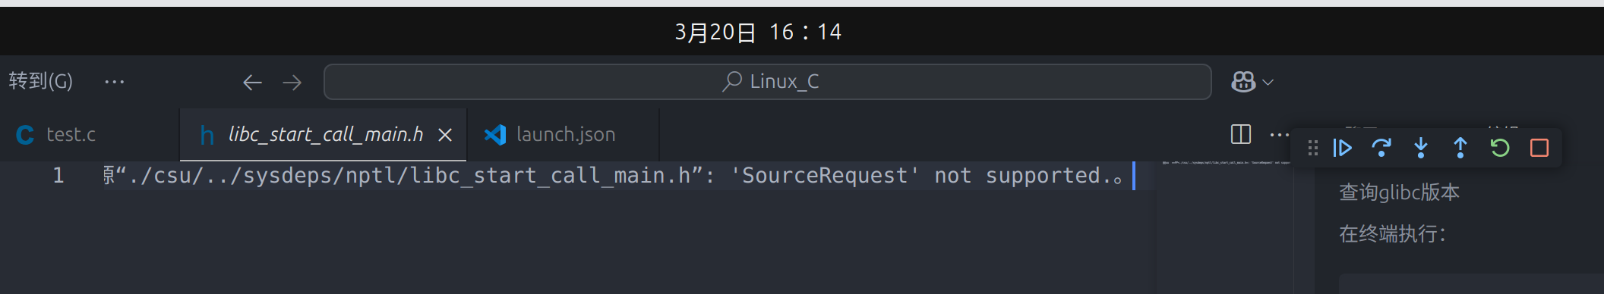Image resolution: width=1604 pixels, height=294 pixels.
Task: Go back with the left arrow
Action: [252, 82]
